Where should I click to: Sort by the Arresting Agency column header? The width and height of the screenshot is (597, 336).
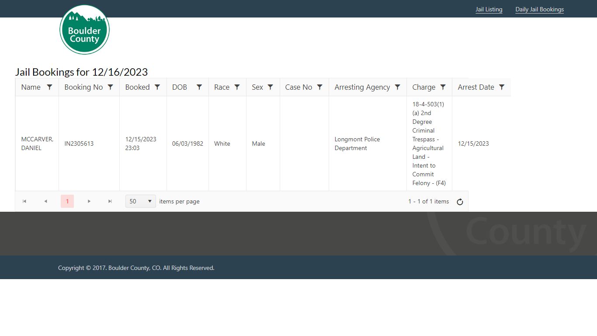pyautogui.click(x=362, y=87)
